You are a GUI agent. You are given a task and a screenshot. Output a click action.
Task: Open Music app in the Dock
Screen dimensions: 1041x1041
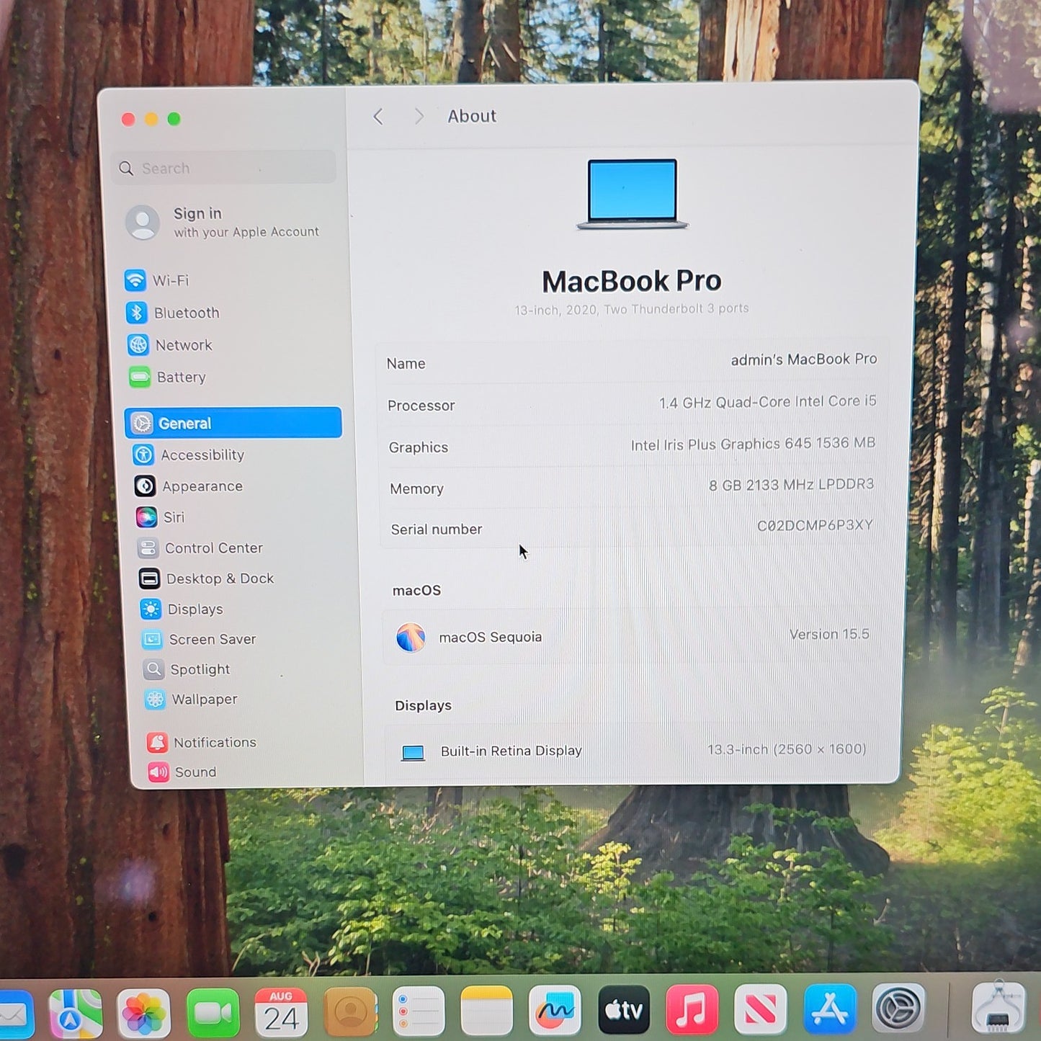tap(692, 1009)
